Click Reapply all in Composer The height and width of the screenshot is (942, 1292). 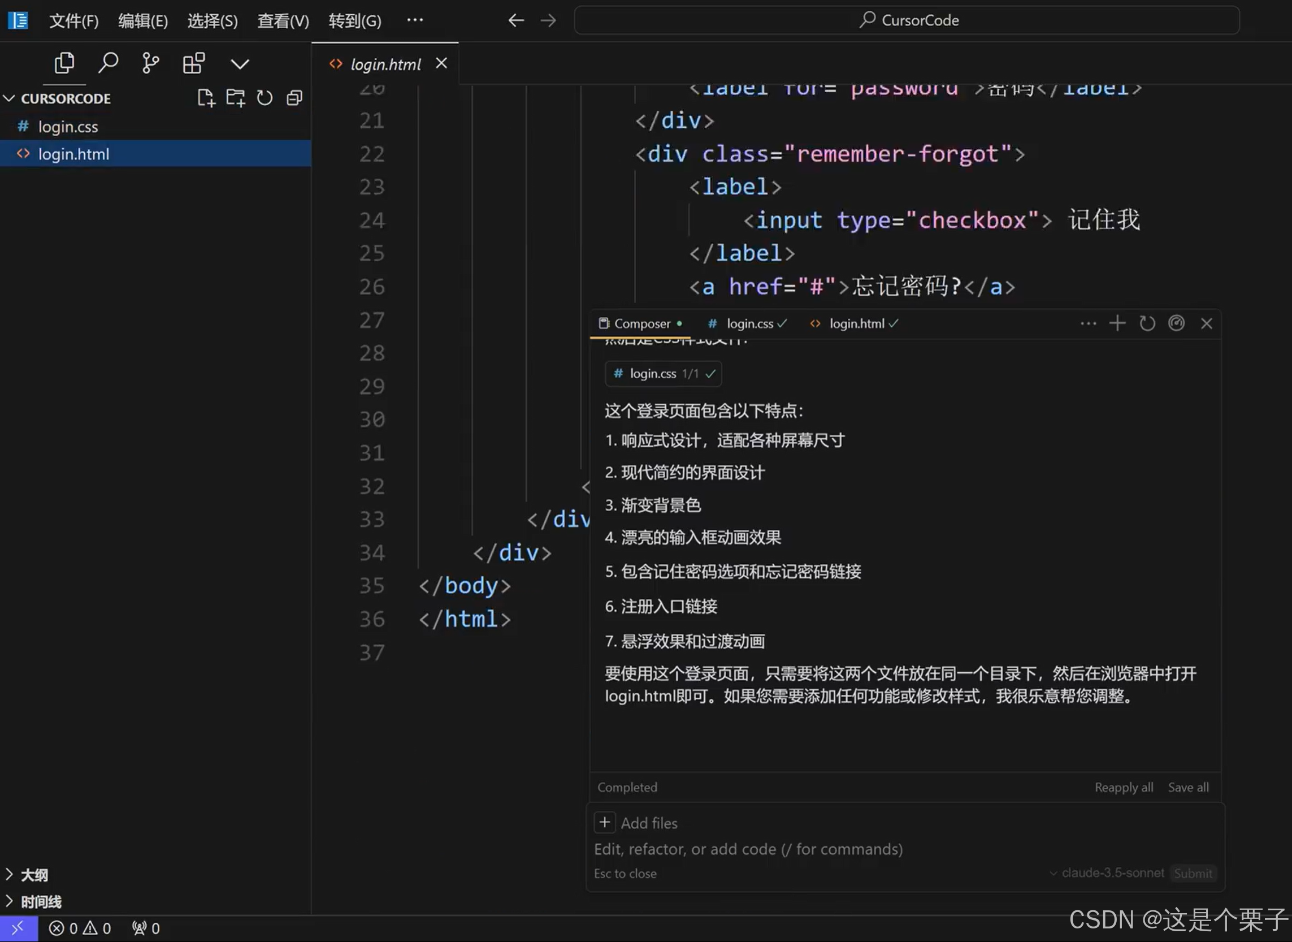point(1124,788)
